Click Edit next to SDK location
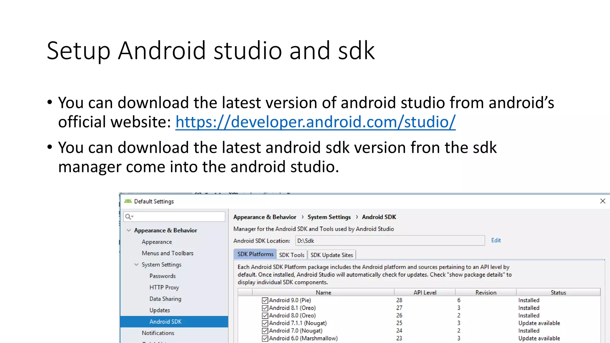The width and height of the screenshot is (610, 343). pyautogui.click(x=496, y=241)
